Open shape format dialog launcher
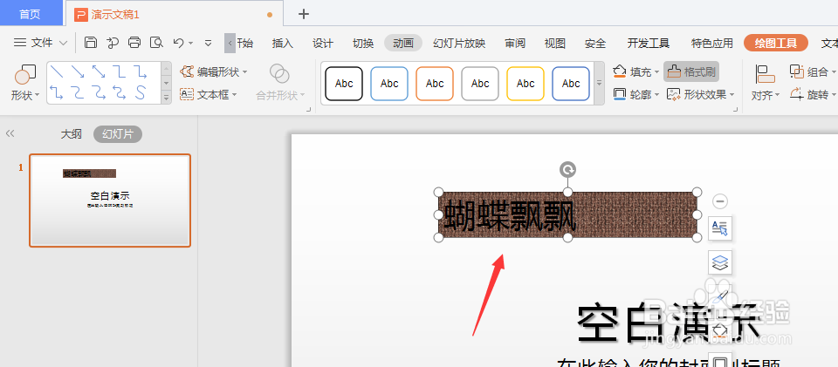 [x=736, y=109]
